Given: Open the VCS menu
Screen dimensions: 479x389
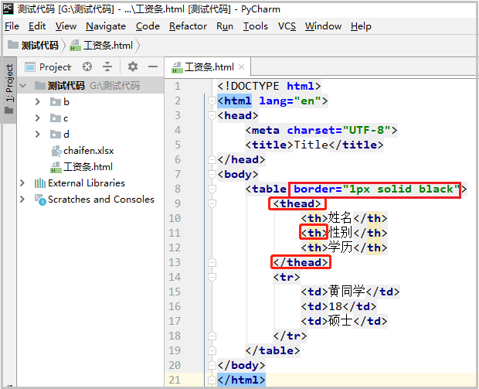Looking at the screenshot, I should (287, 26).
